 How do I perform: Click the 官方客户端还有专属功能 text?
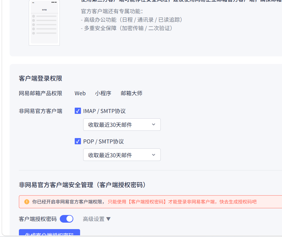tap(112, 11)
